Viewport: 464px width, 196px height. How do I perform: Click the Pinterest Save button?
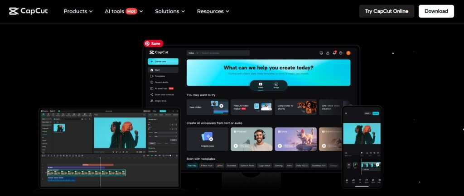coord(153,43)
